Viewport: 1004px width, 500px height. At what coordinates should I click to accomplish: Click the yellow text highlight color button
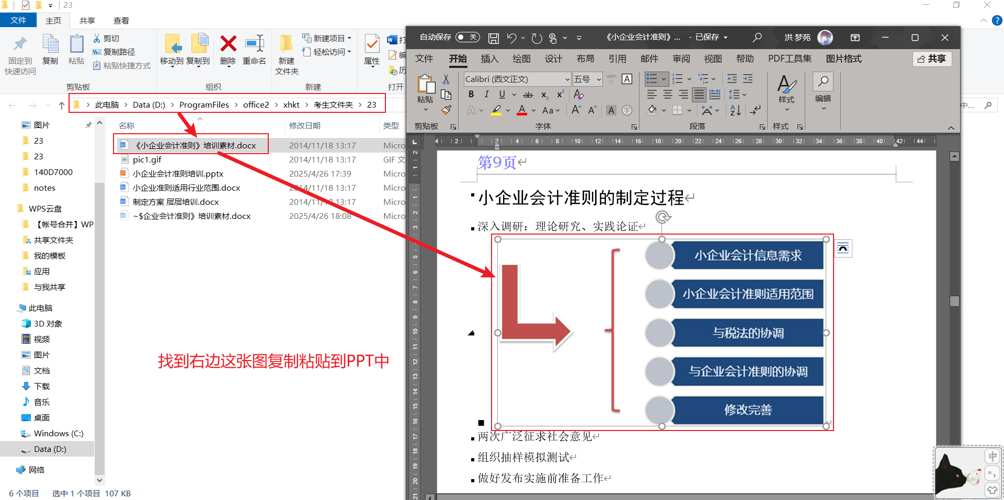pos(496,110)
